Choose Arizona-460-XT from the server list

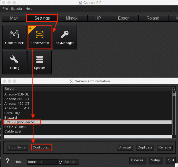click(x=17, y=104)
